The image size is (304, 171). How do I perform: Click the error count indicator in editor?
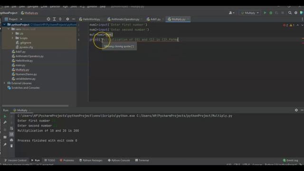pyautogui.click(x=285, y=25)
